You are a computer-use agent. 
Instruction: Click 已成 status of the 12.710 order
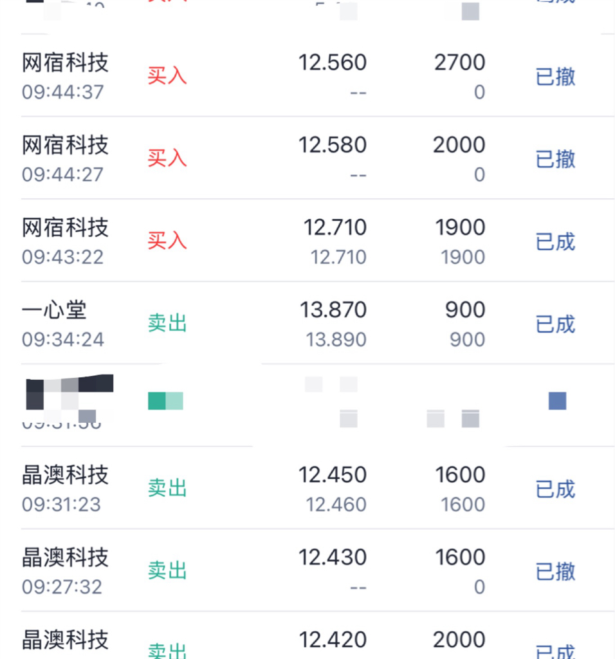click(555, 242)
